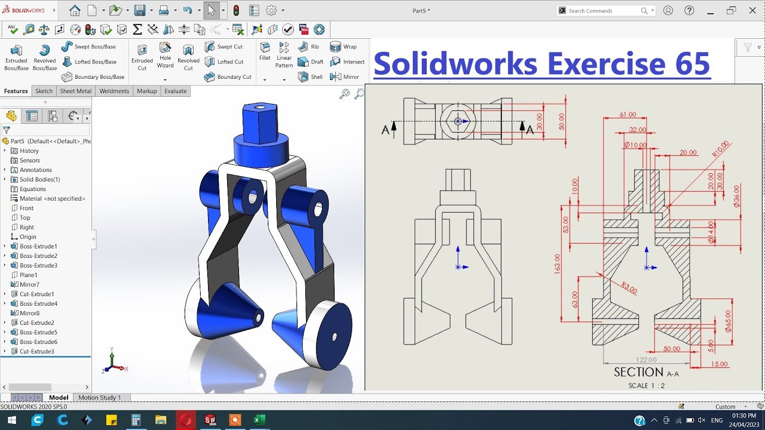Image resolution: width=765 pixels, height=430 pixels.
Task: Click the feature tree filter field
Action: [x=46, y=130]
